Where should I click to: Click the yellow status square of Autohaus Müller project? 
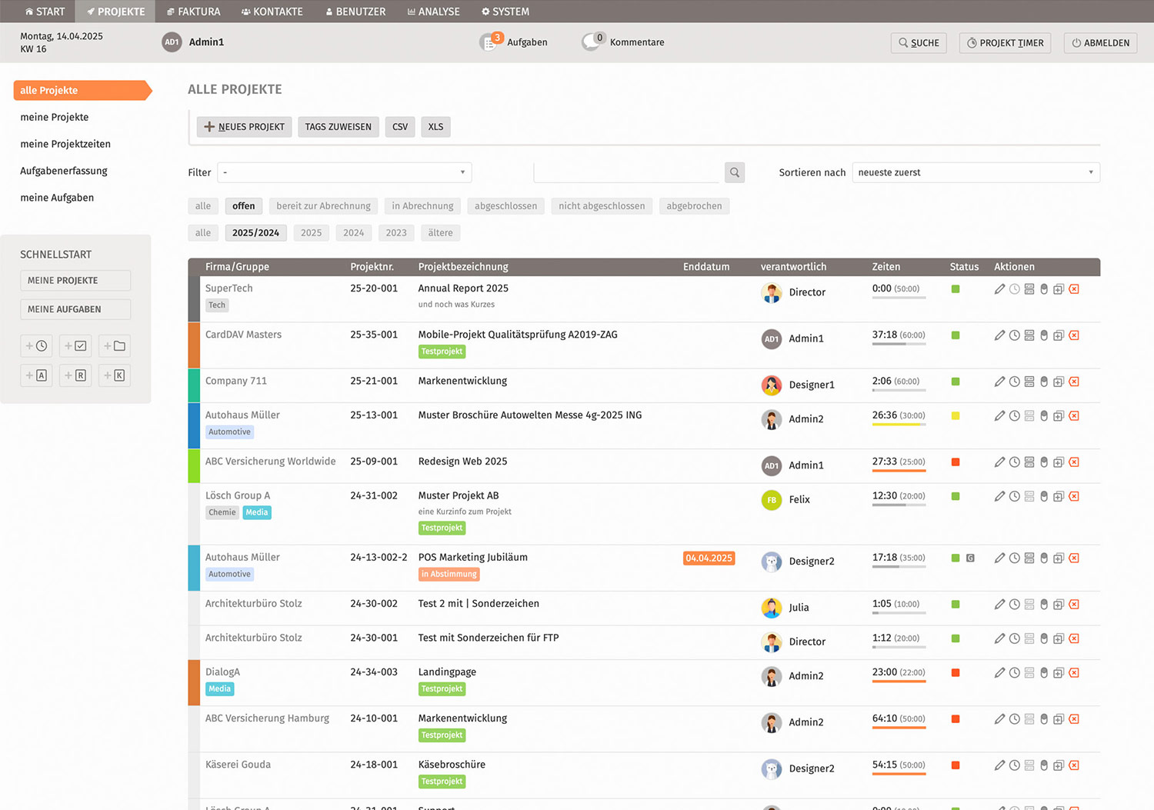click(956, 416)
